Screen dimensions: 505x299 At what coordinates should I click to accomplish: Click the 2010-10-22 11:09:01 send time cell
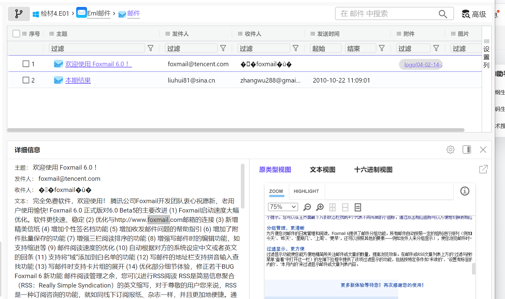point(341,80)
